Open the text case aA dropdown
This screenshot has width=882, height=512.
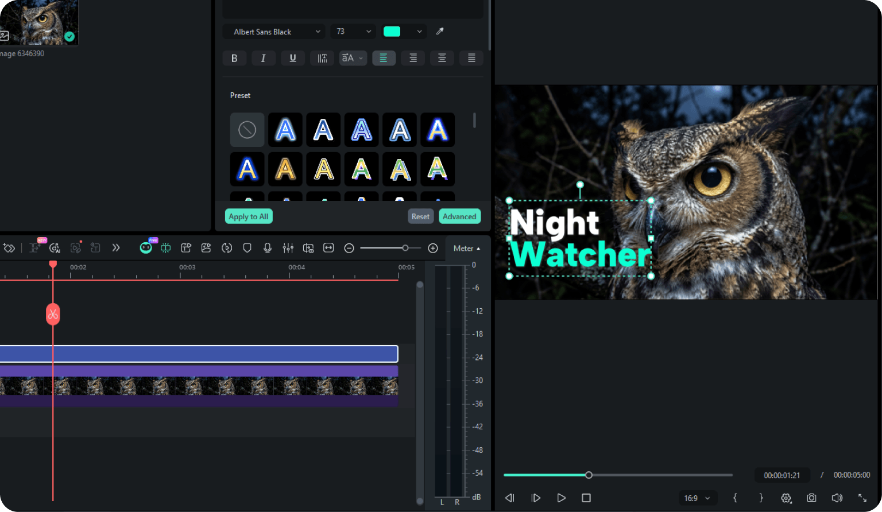pos(353,58)
